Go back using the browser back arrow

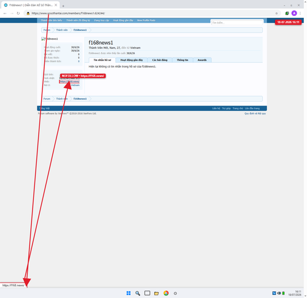tap(5, 13)
